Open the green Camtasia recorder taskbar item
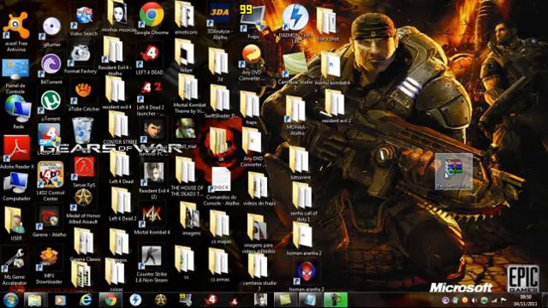The image size is (548, 308). click(335, 300)
